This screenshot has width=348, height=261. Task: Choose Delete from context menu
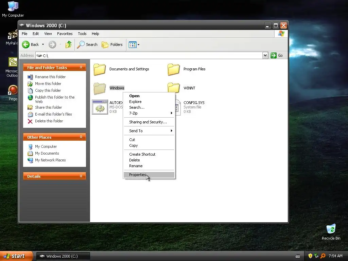click(149, 160)
